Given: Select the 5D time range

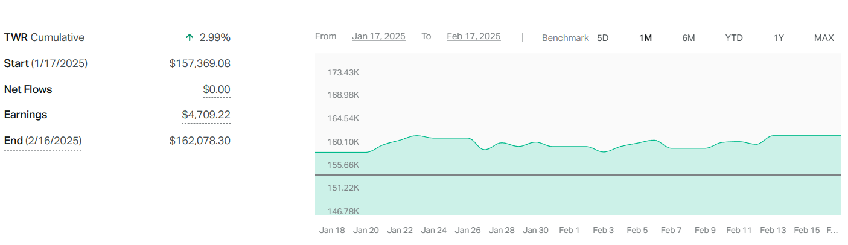Looking at the screenshot, I should [602, 38].
